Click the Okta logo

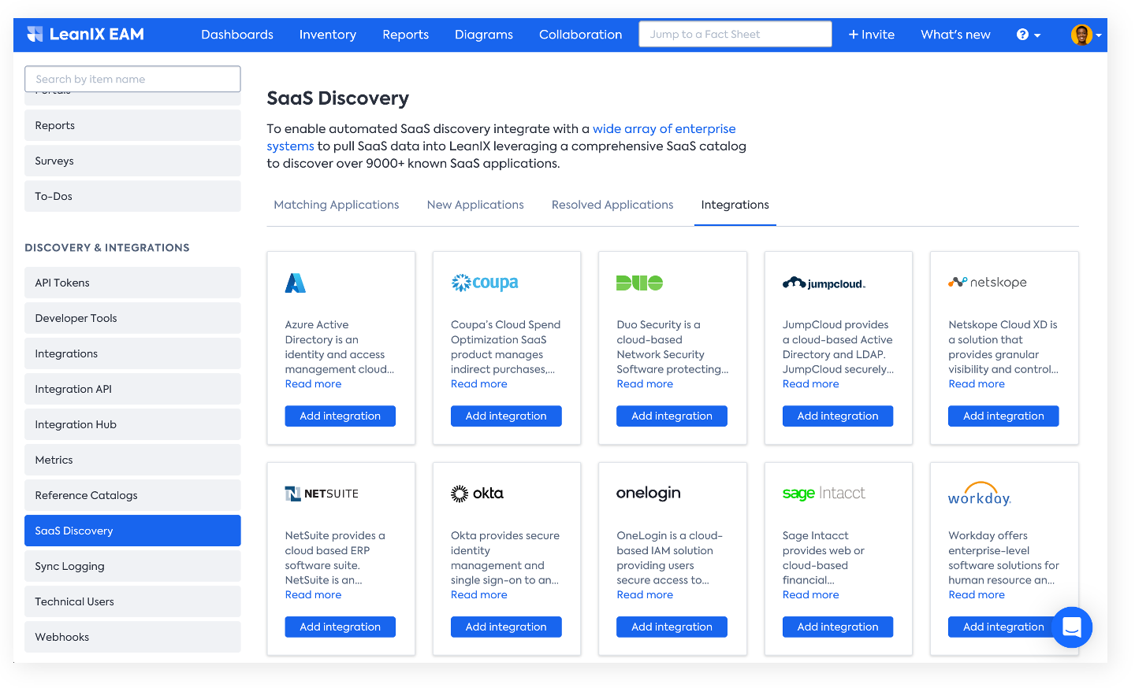(477, 494)
